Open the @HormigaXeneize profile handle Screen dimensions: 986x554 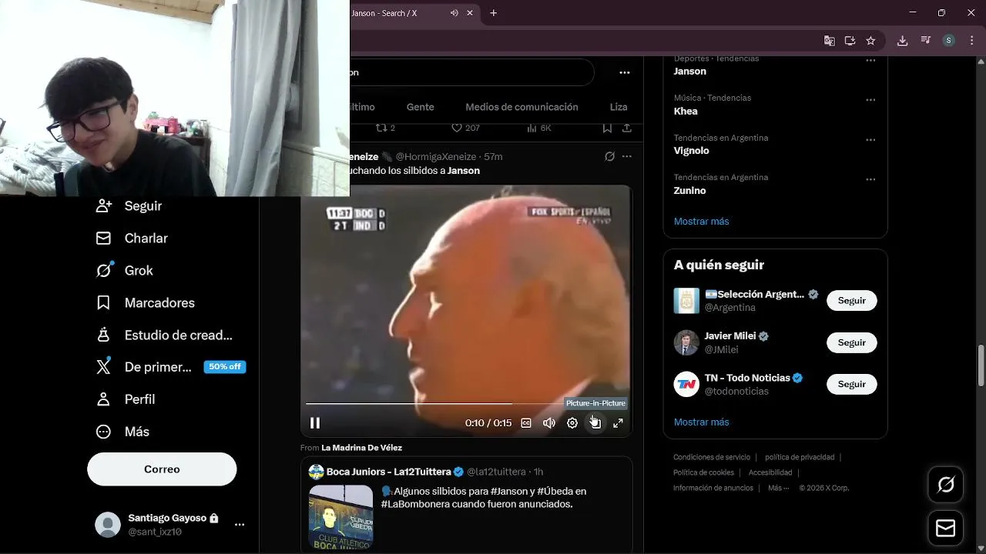[x=438, y=157]
